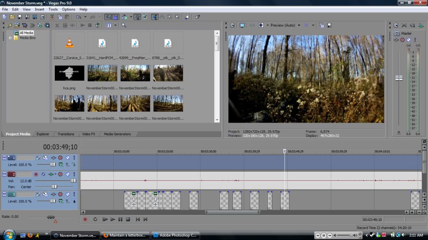This screenshot has width=428, height=240.
Task: Open media Views dropdown arrow
Action: [115, 25]
